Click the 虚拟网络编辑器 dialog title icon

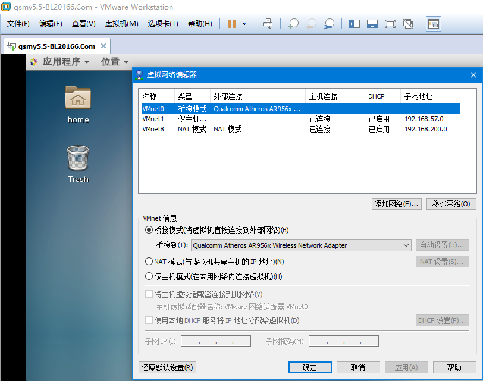[x=139, y=74]
